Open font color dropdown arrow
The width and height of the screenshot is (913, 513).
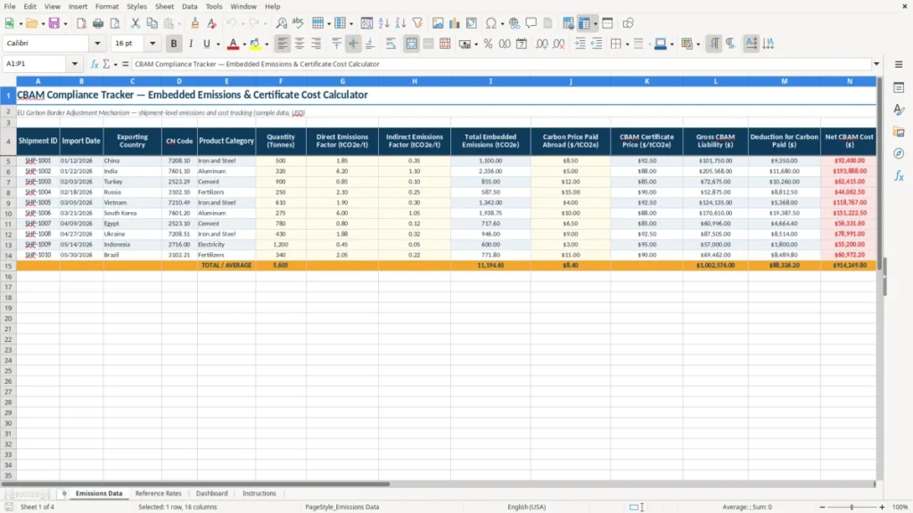pos(244,45)
